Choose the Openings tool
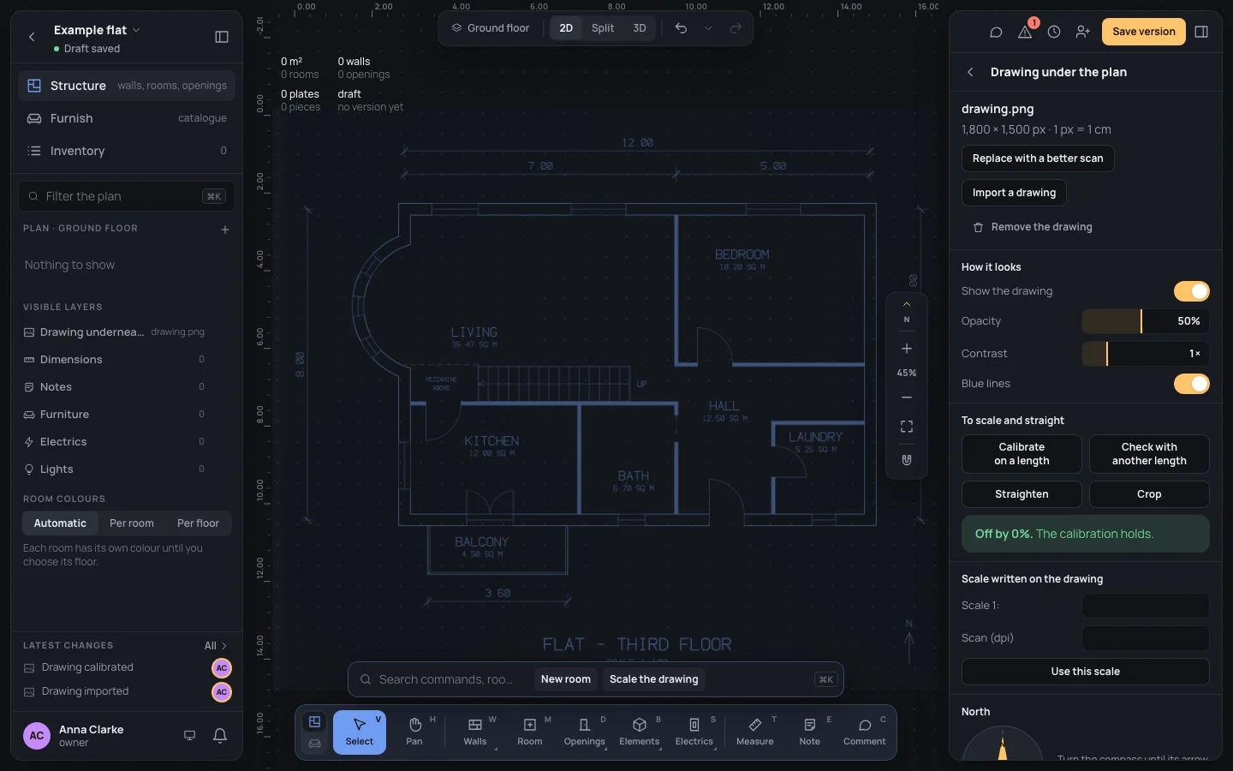The image size is (1233, 771). coord(585,732)
